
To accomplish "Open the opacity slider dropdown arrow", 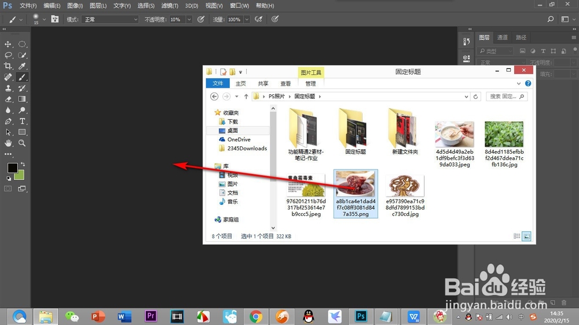I will [189, 19].
